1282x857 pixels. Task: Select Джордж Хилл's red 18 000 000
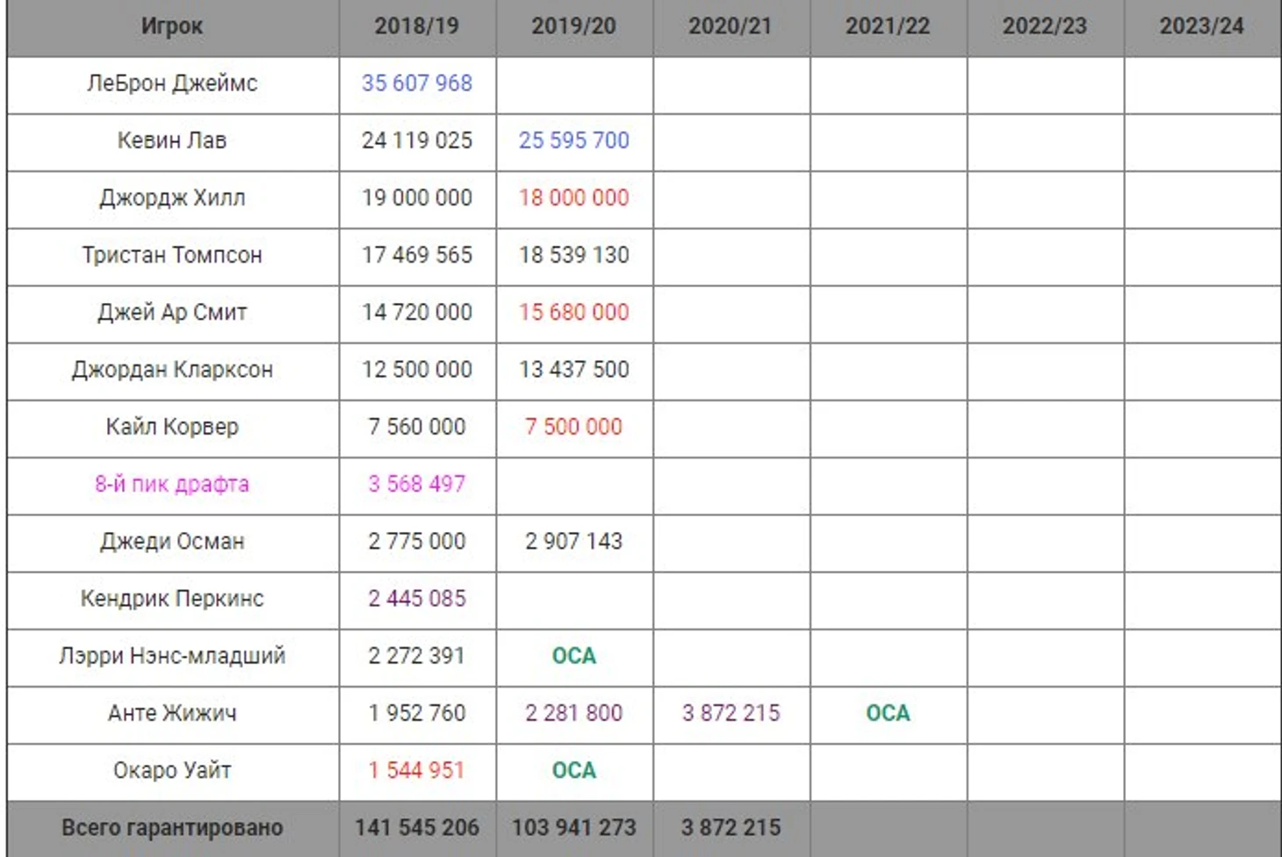coord(574,198)
